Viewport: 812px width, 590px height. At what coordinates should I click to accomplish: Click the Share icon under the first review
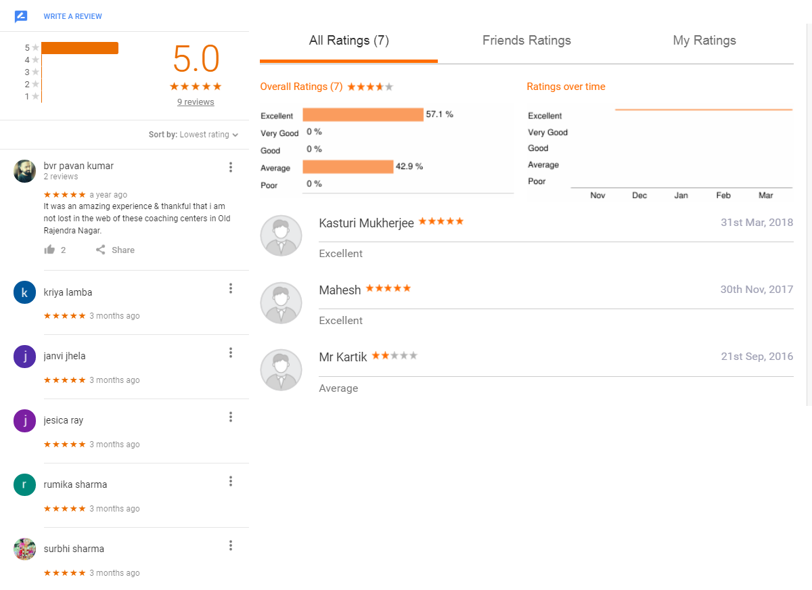pyautogui.click(x=100, y=250)
